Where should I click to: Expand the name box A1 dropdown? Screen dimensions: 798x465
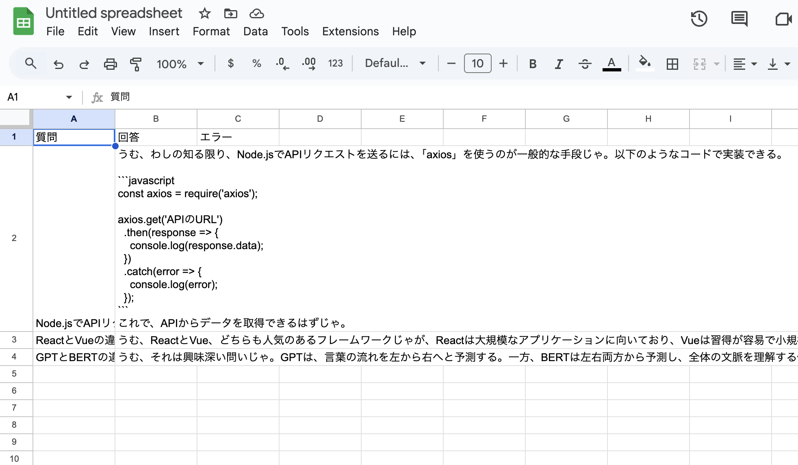click(69, 97)
